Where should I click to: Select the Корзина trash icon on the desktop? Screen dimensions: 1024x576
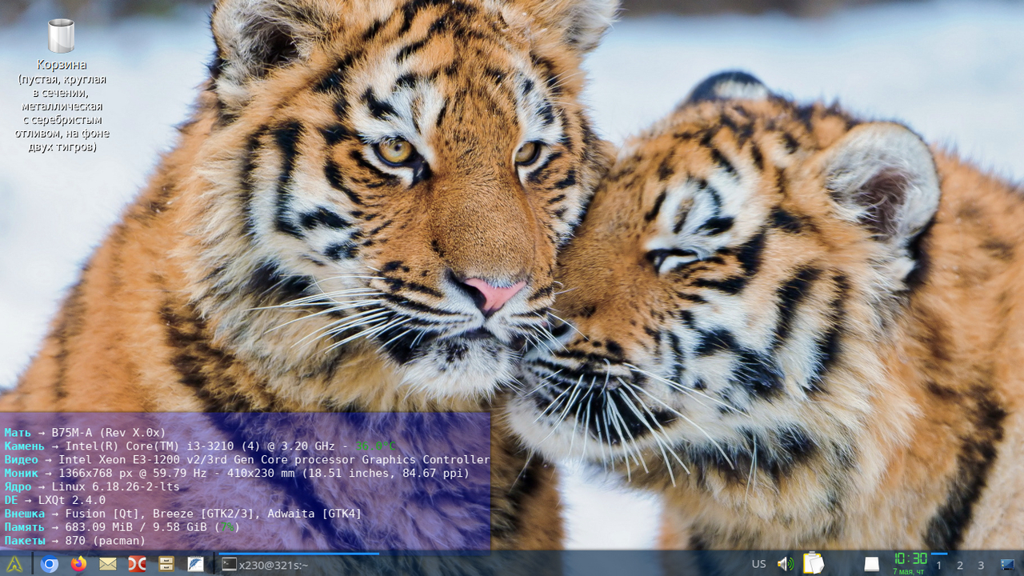[62, 36]
